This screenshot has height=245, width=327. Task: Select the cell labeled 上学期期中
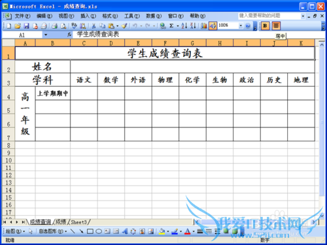[52, 93]
